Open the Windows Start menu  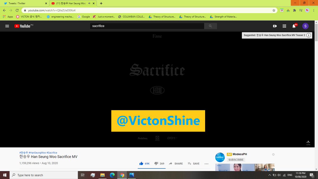pyautogui.click(x=5, y=175)
